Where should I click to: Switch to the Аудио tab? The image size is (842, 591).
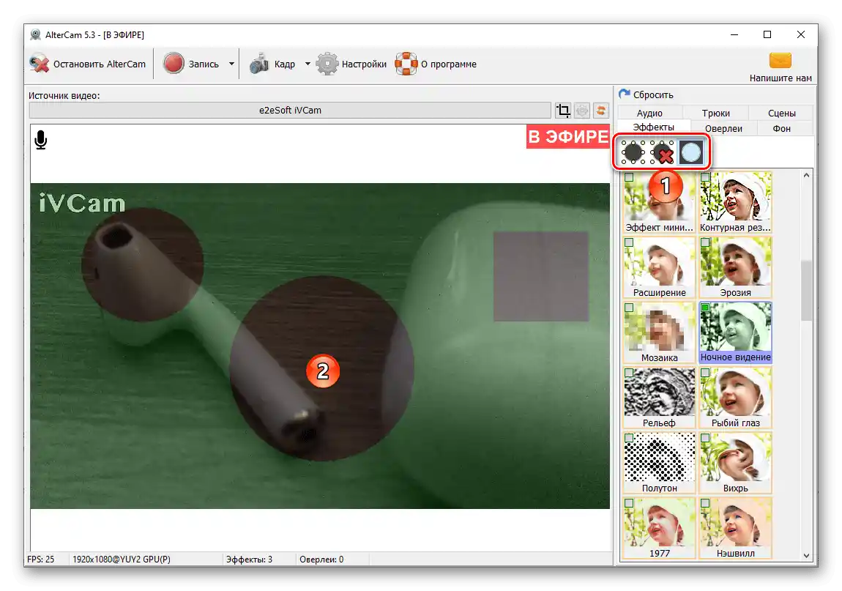649,114
